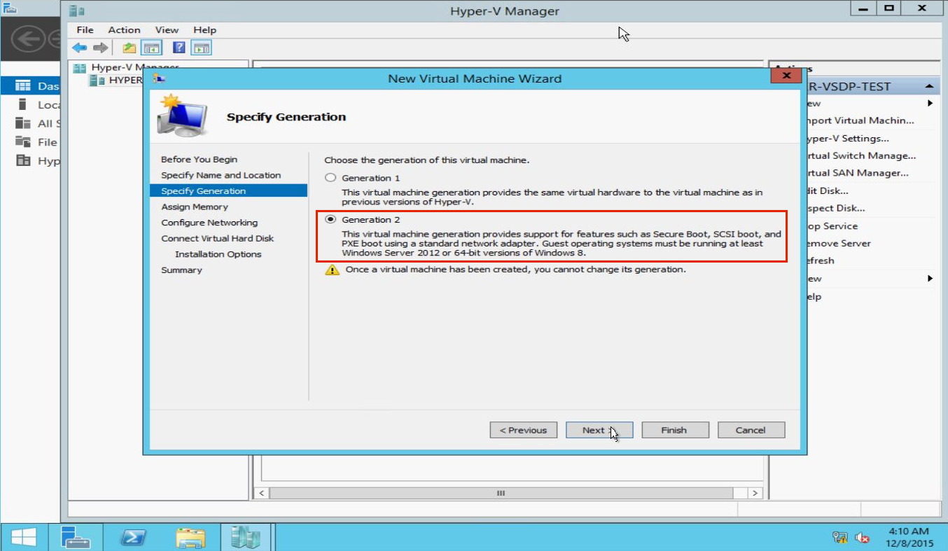The height and width of the screenshot is (551, 948).
Task: Switch to Hyper-V Manager taskbar icon
Action: 246,538
